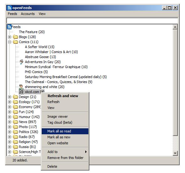This screenshot has width=185, height=173.
Task: Click the scroll down arrow
Action: [175, 153]
